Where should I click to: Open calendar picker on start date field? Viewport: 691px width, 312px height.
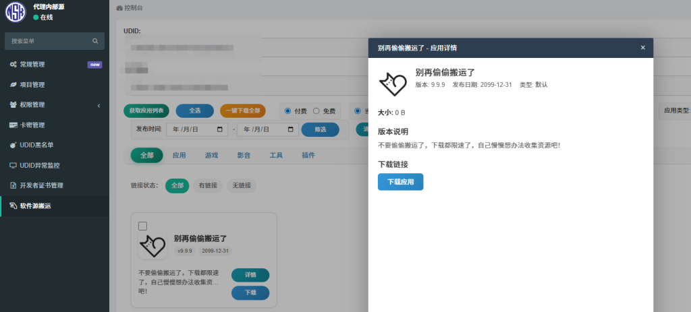[x=220, y=129]
